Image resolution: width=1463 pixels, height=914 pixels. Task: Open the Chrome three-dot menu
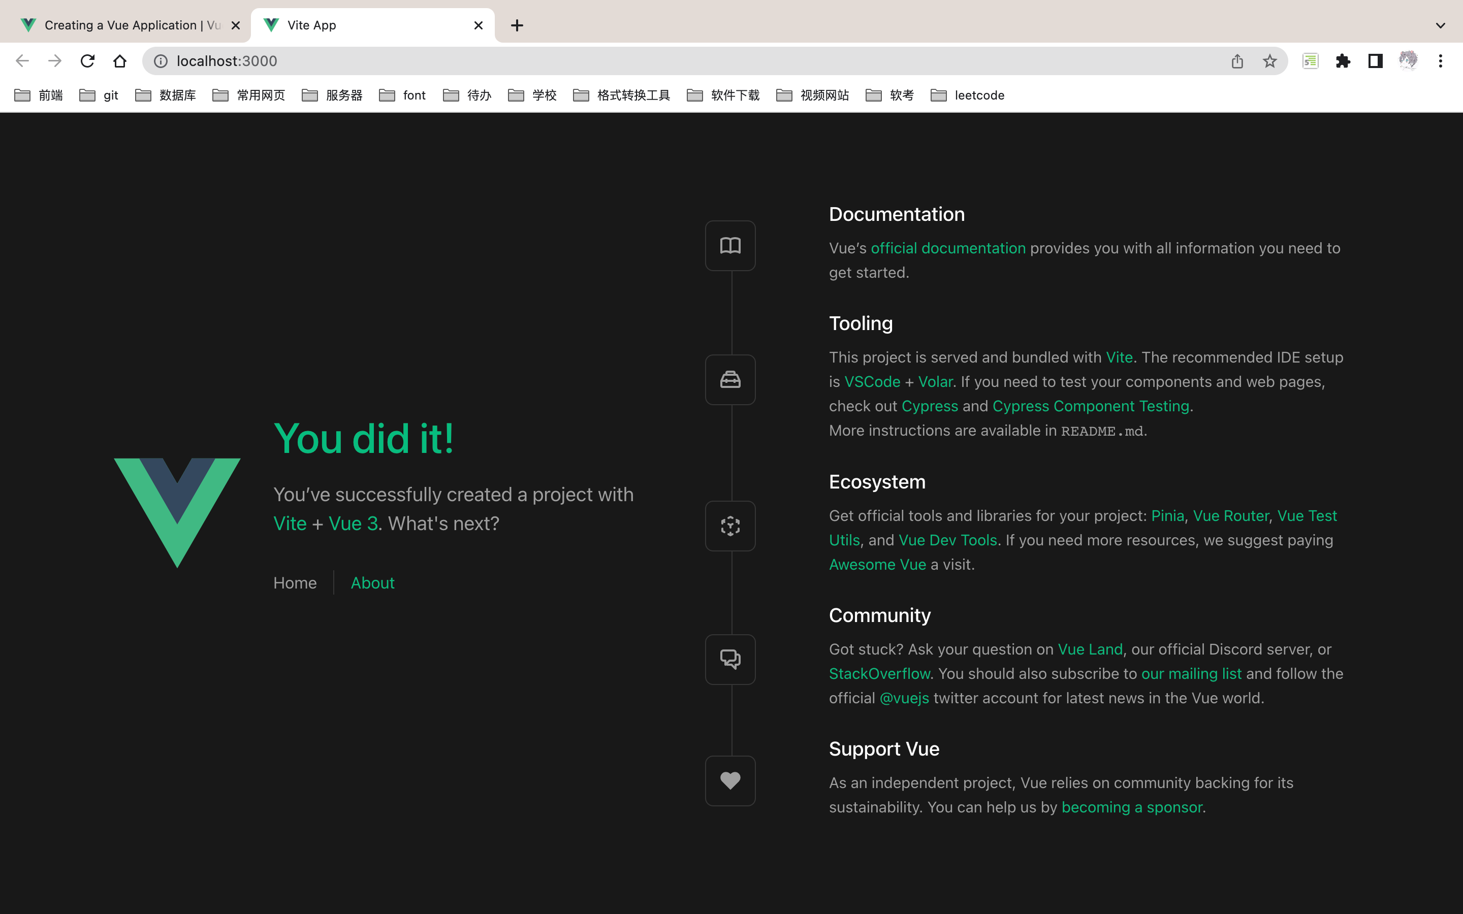click(1441, 61)
